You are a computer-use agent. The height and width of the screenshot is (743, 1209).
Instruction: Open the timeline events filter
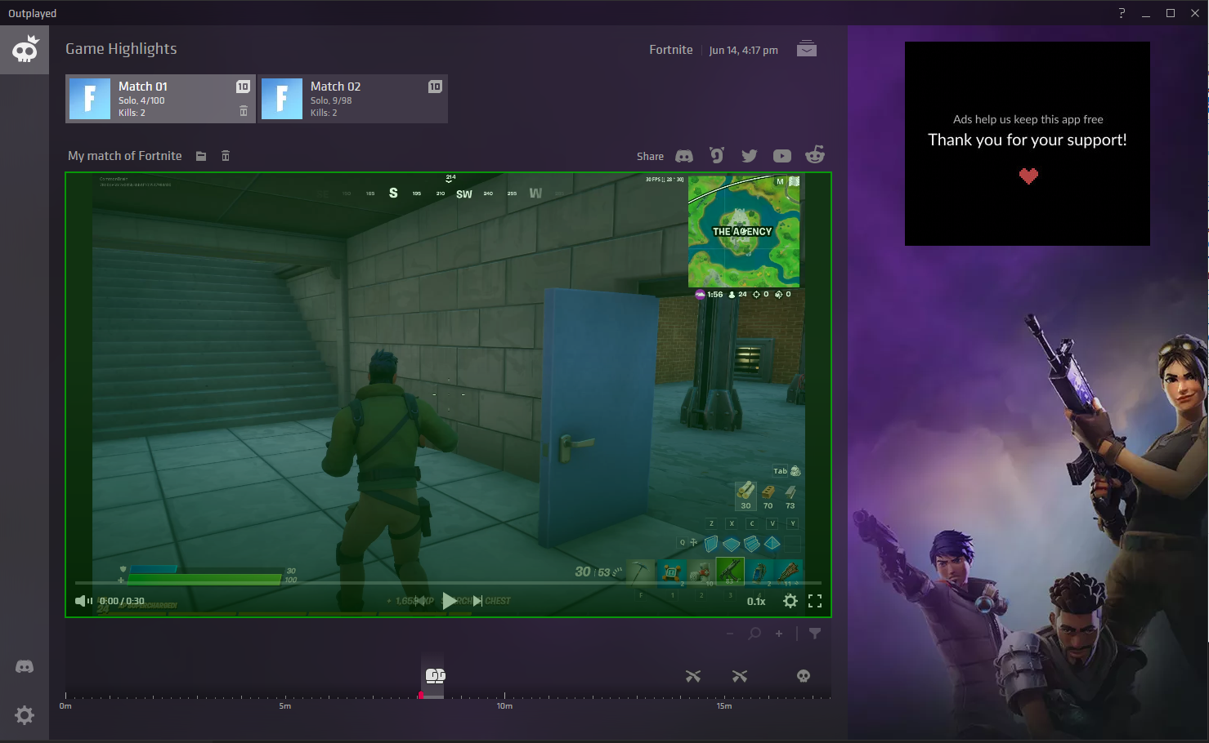click(x=815, y=634)
